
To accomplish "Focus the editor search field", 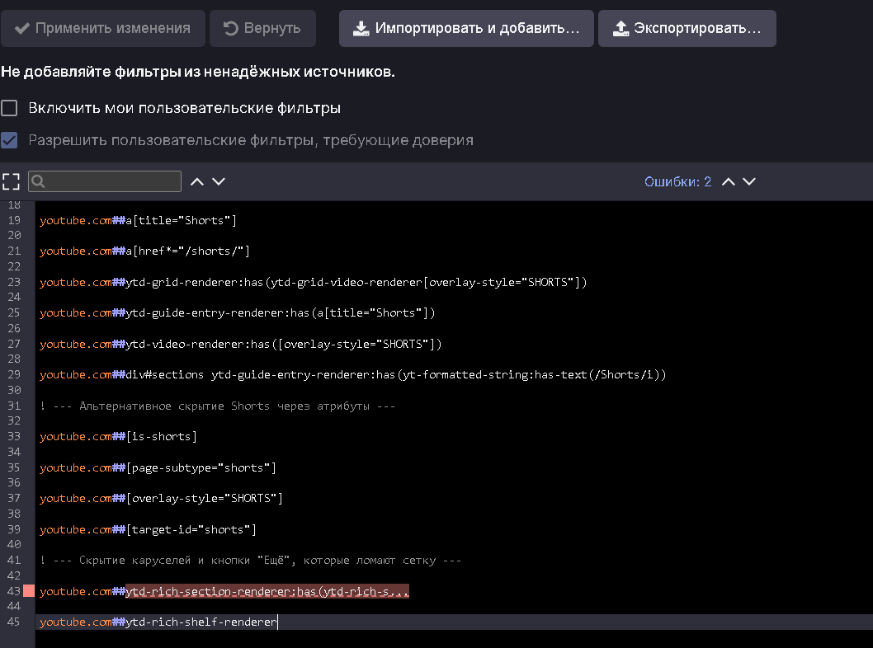I will coord(105,181).
